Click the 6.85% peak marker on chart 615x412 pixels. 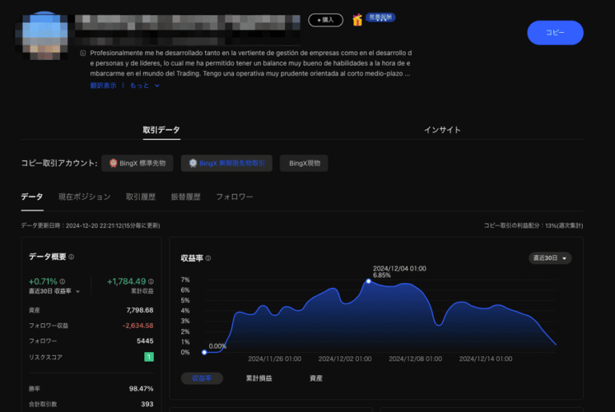click(368, 281)
